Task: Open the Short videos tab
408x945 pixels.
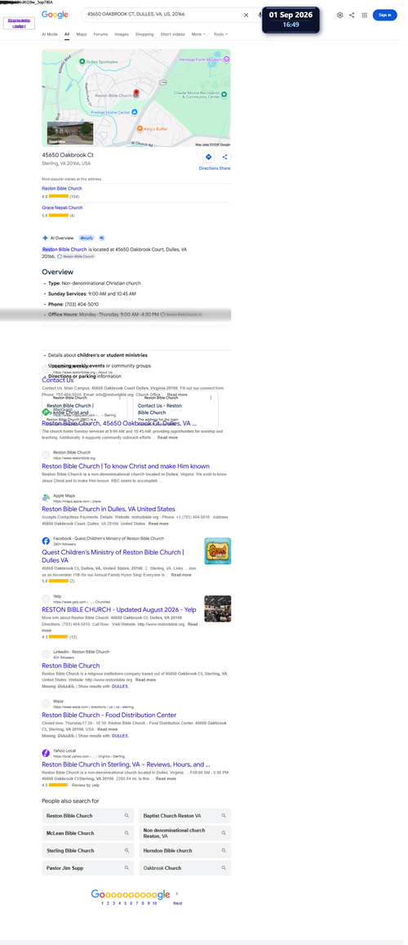Action: (173, 34)
